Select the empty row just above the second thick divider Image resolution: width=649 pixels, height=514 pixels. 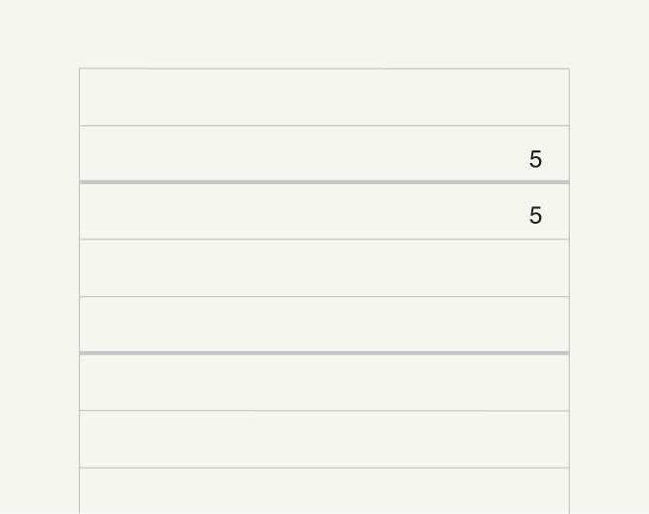click(324, 324)
